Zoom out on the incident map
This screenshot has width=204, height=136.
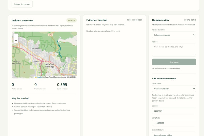pos(16,41)
